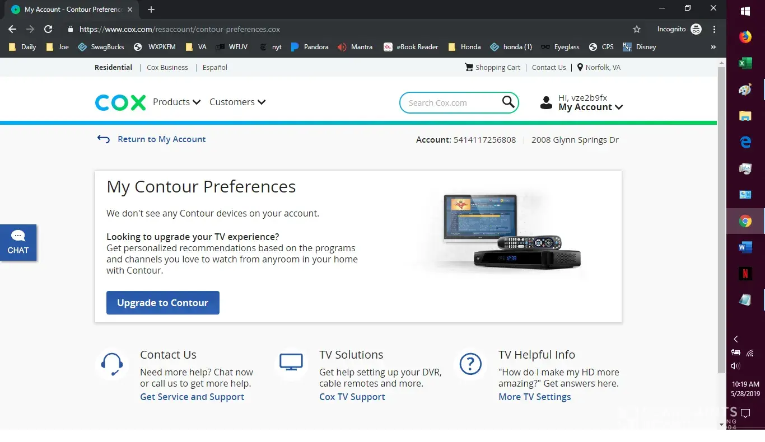The width and height of the screenshot is (765, 442).
Task: Click the Contact Us headset icon
Action: pos(112,364)
